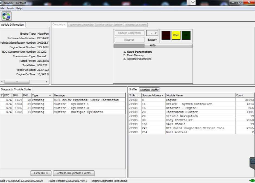This screenshot has height=183, width=255.
Task: Click the globe connection toolbar icon
Action: pyautogui.click(x=7, y=16)
